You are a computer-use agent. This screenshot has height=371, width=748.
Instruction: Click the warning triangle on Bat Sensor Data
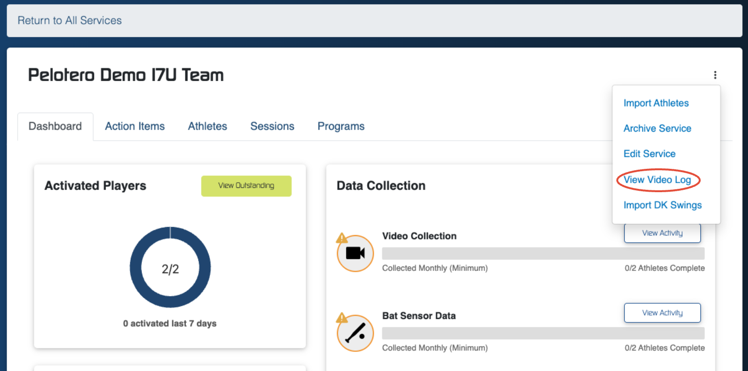342,317
